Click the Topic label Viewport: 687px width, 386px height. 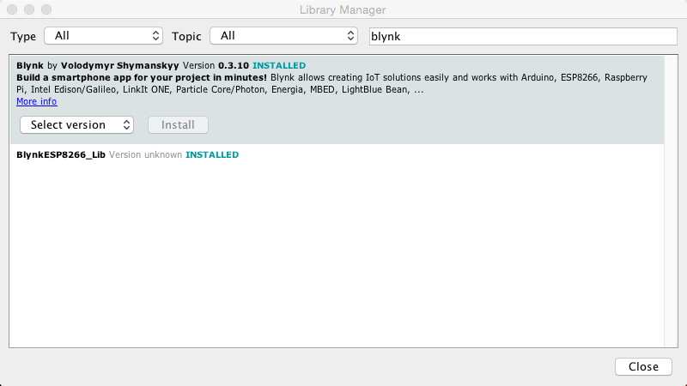tap(186, 36)
